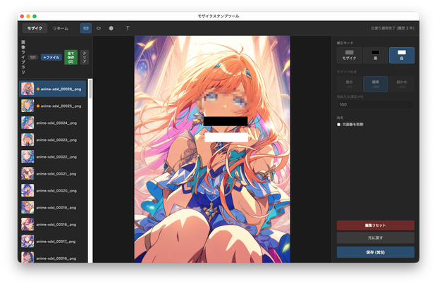This screenshot has width=437, height=286.
Task: Click the クリア button in library
Action: (x=84, y=57)
